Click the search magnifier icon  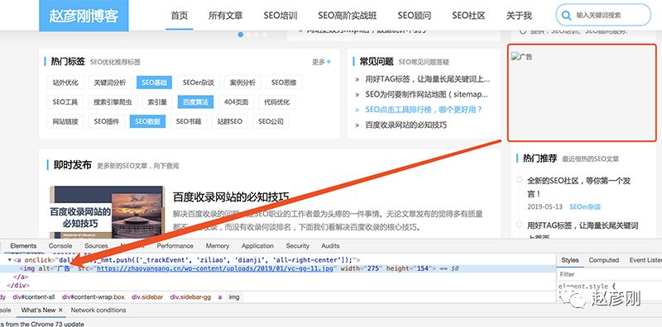(x=566, y=16)
